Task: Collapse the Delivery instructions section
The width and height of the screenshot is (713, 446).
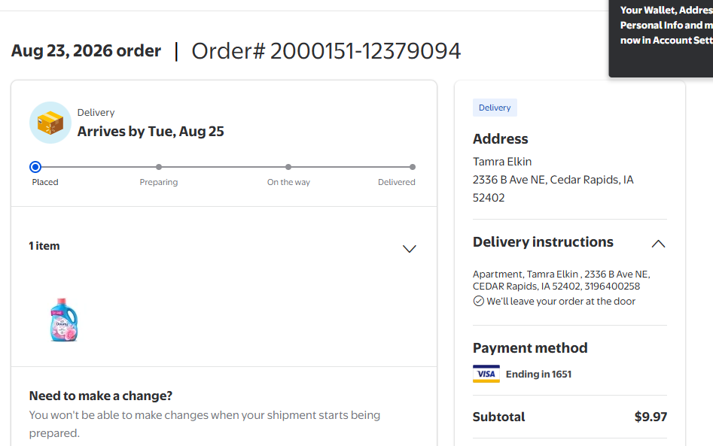Action: coord(658,244)
